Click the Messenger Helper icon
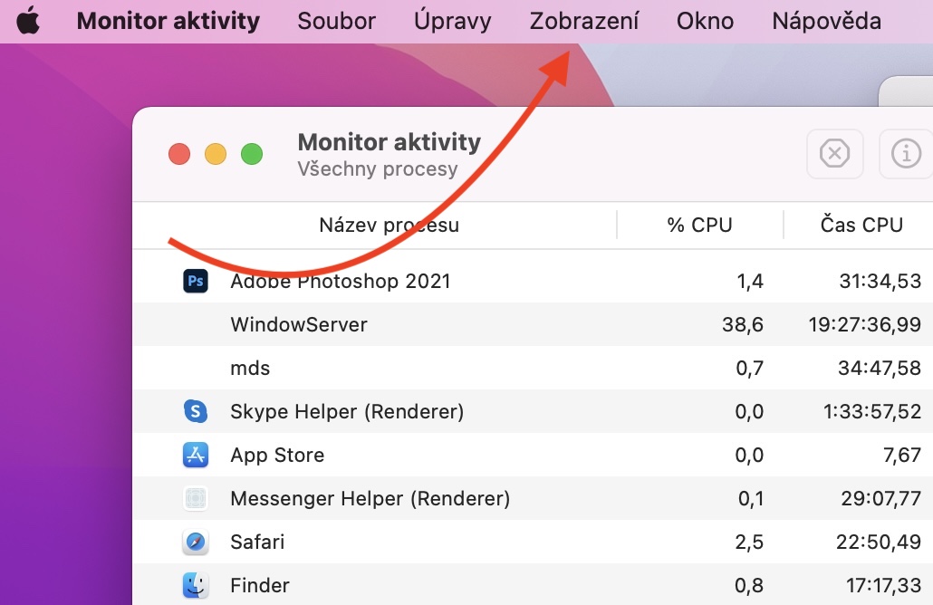This screenshot has height=605, width=933. 195,498
